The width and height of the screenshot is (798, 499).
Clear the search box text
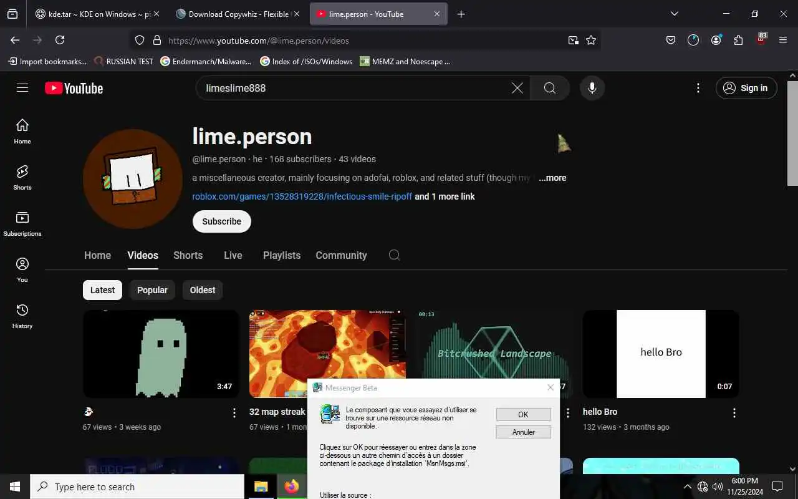point(517,88)
